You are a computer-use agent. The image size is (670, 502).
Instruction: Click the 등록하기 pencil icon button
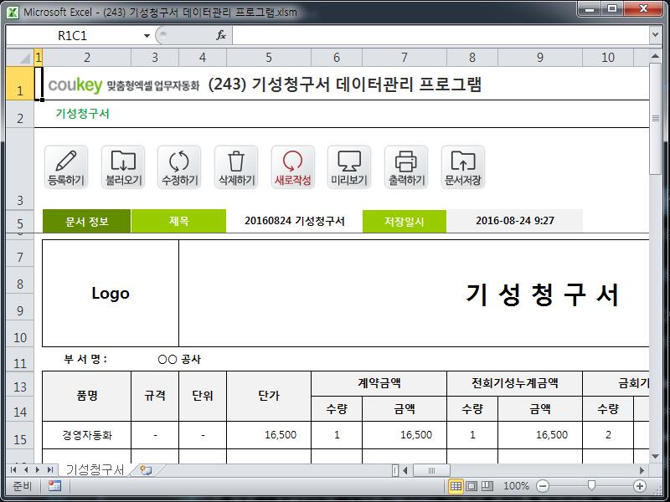pyautogui.click(x=66, y=167)
